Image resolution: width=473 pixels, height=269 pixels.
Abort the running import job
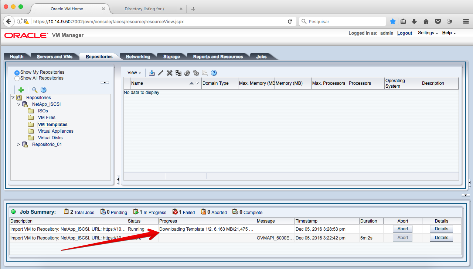tap(402, 229)
